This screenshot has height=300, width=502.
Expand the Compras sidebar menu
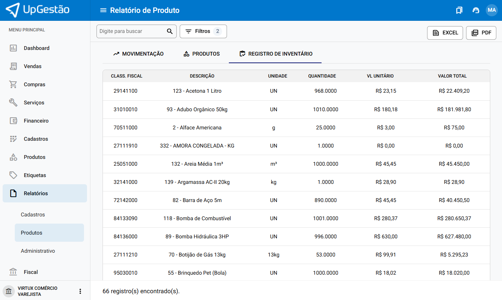point(34,84)
